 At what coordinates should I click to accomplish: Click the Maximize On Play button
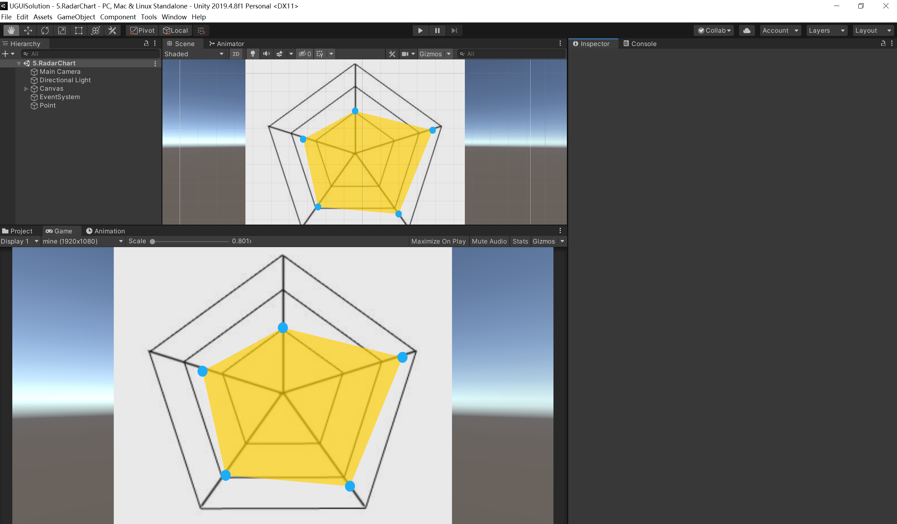click(438, 241)
